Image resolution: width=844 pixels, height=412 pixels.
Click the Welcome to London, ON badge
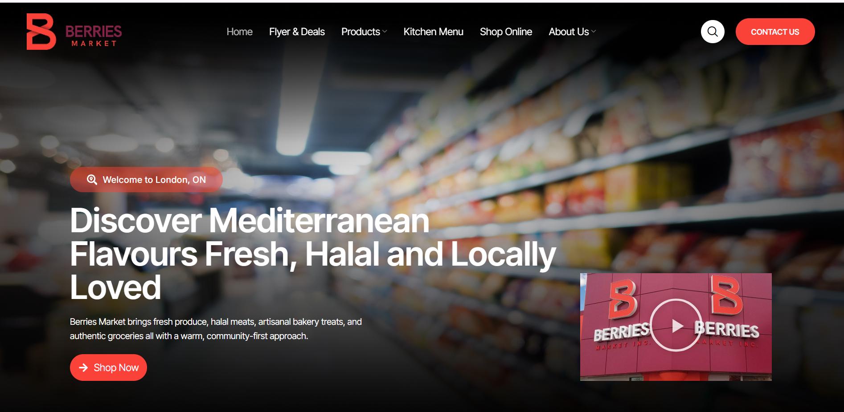[x=146, y=180]
